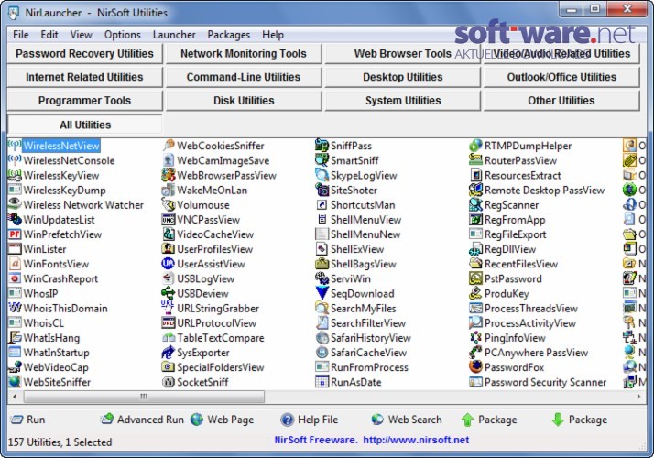The width and height of the screenshot is (654, 458).
Task: Open the Launcher menu
Action: (174, 35)
